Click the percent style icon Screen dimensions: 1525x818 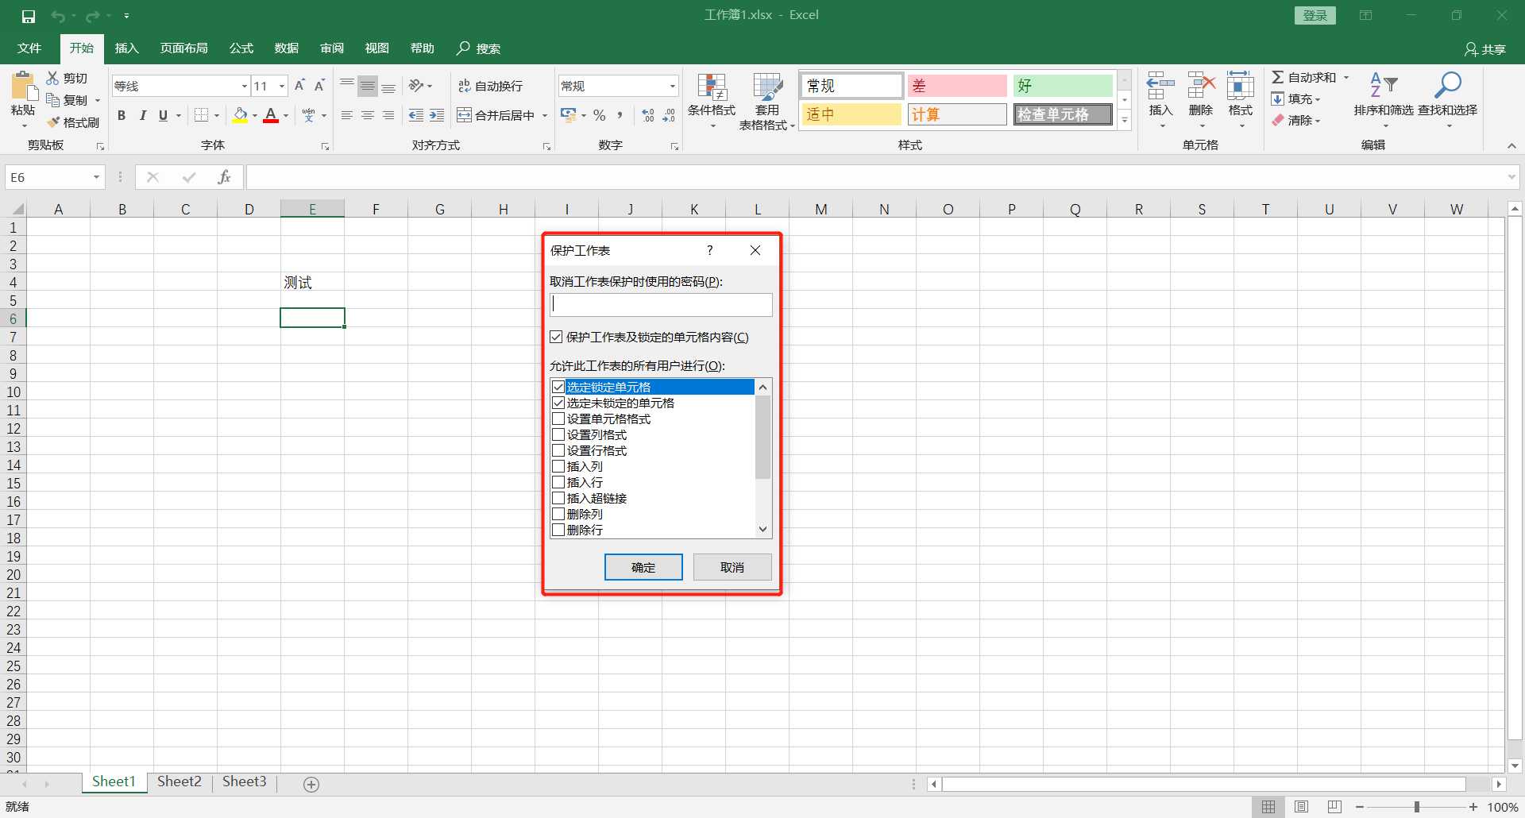(600, 115)
